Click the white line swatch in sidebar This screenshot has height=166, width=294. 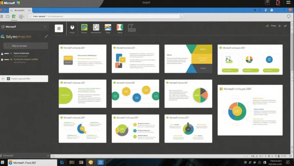click(x=6, y=53)
